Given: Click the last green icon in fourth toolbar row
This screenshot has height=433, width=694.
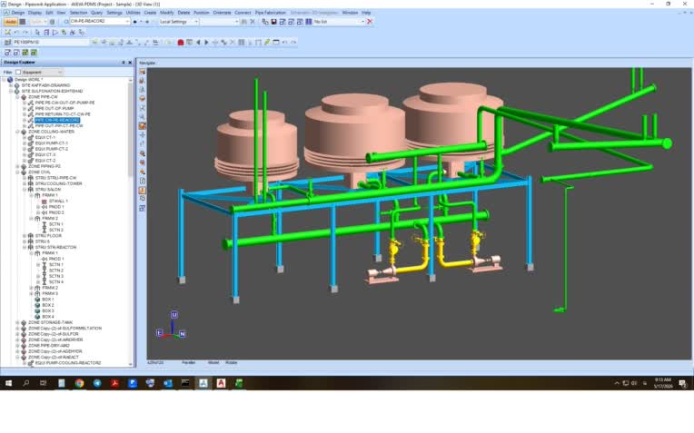Looking at the screenshot, I should pyautogui.click(x=35, y=53).
